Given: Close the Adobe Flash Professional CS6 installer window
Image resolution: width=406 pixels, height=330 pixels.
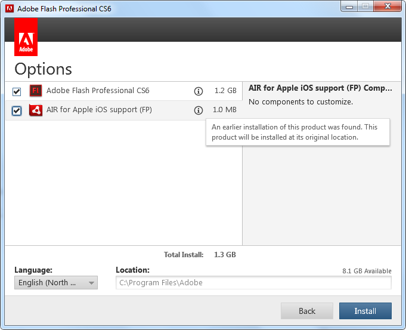Looking at the screenshot, I should coord(388,6).
